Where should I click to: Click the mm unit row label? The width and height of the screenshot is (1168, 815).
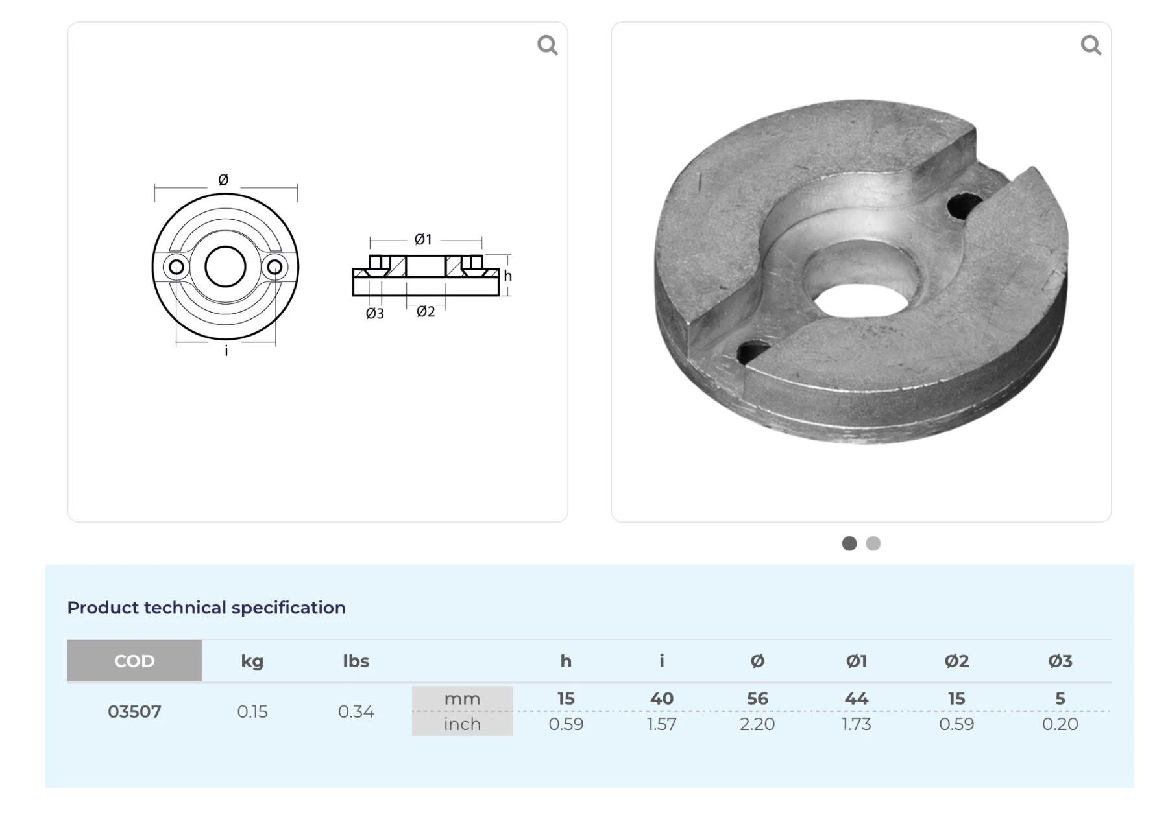[x=462, y=699]
